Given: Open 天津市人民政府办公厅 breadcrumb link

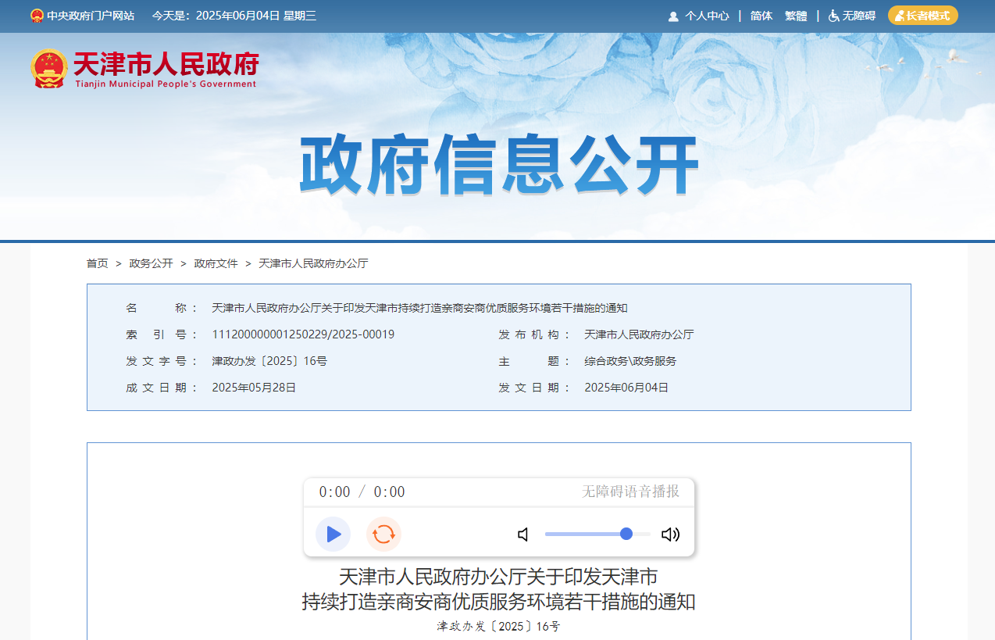Looking at the screenshot, I should click(x=313, y=263).
